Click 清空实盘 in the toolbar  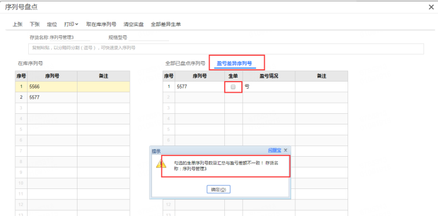[x=133, y=24]
